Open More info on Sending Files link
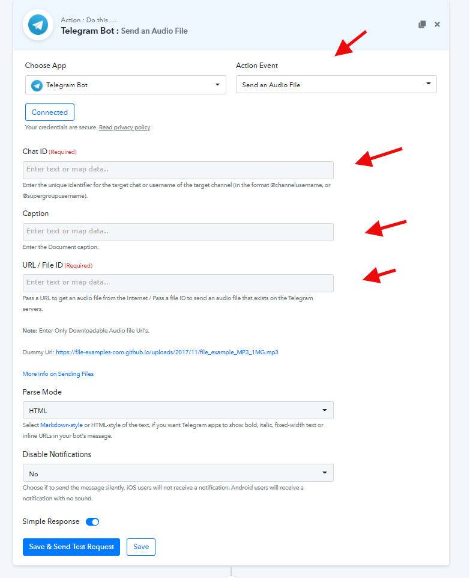Image resolution: width=470 pixels, height=578 pixels. coord(58,374)
